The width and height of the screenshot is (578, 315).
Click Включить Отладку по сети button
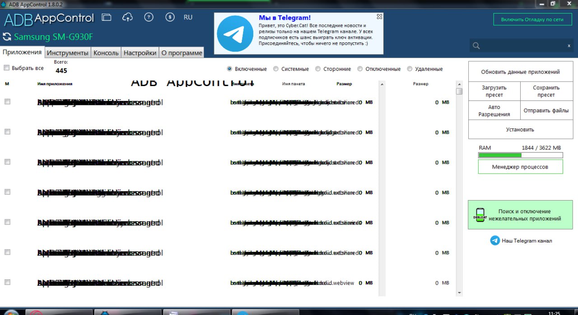pos(532,19)
